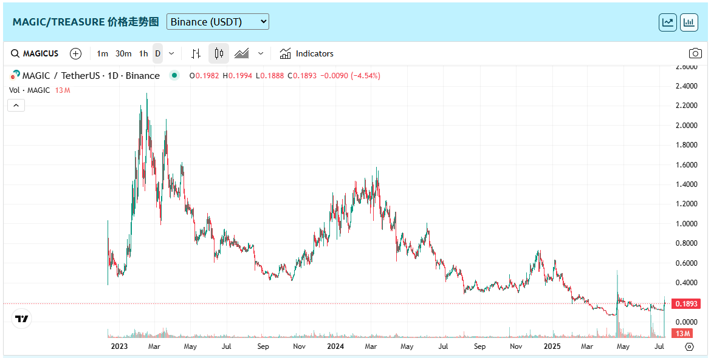Click the 2025 label on time axis
This screenshot has width=711, height=358.
point(552,346)
